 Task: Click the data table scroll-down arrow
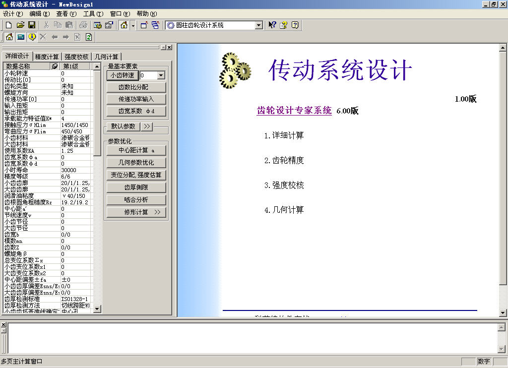97,309
